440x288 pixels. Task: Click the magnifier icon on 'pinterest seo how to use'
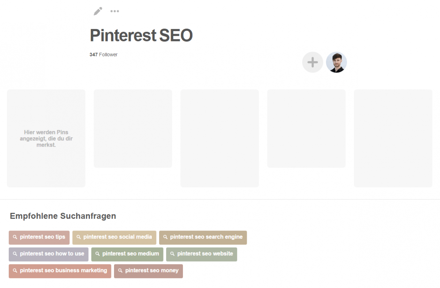click(x=15, y=254)
